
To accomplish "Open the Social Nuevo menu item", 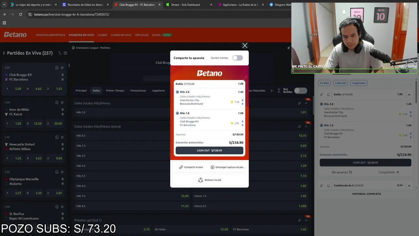I will click(161, 35).
